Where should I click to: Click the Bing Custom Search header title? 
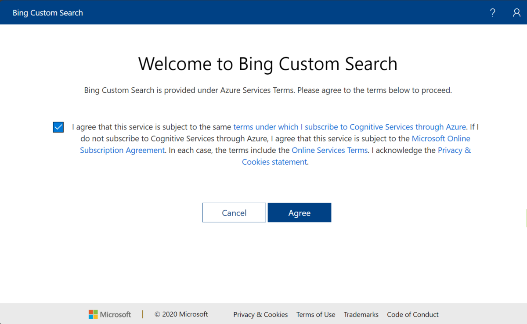pyautogui.click(x=48, y=13)
